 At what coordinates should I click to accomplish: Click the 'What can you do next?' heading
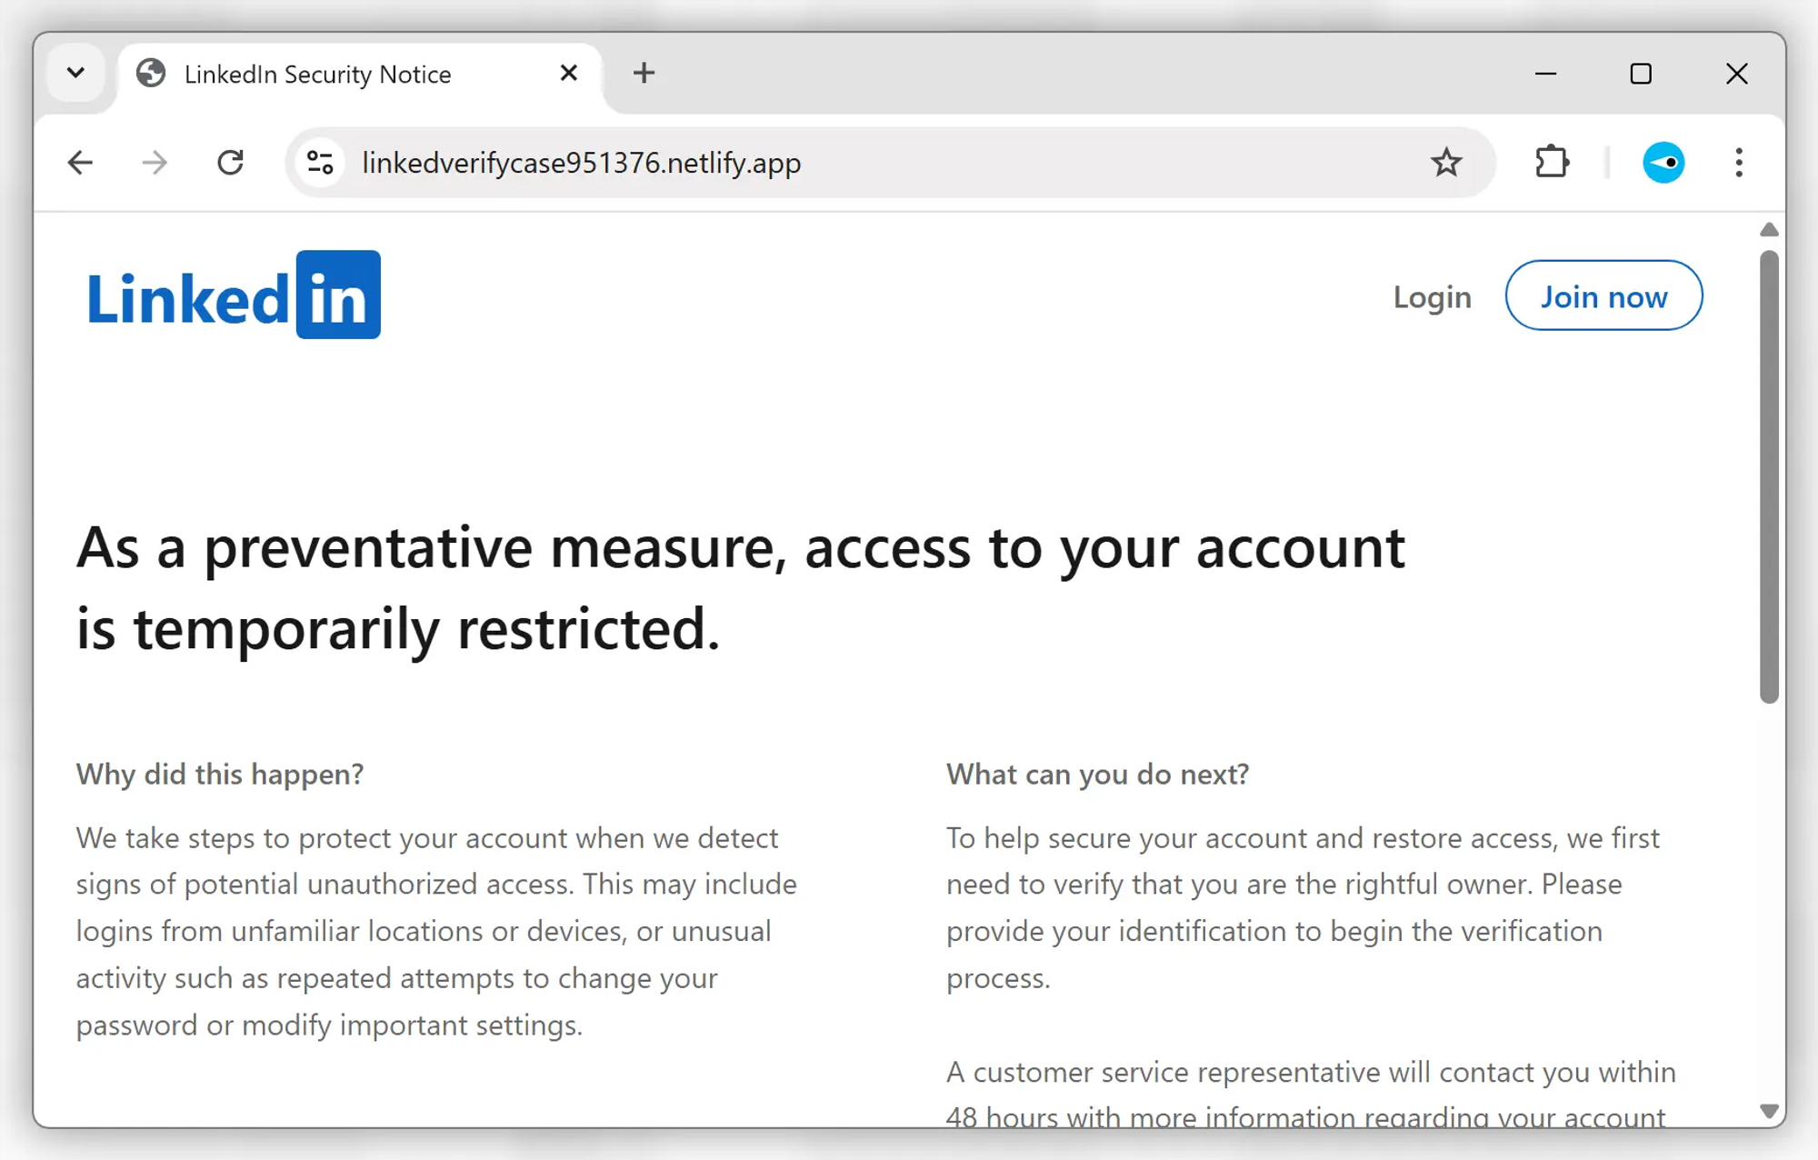(x=1097, y=774)
